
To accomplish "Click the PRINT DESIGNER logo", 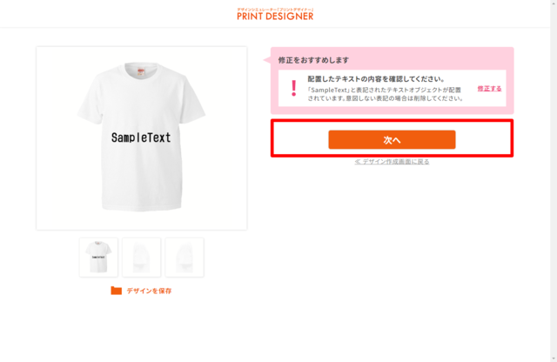I will coord(275,16).
